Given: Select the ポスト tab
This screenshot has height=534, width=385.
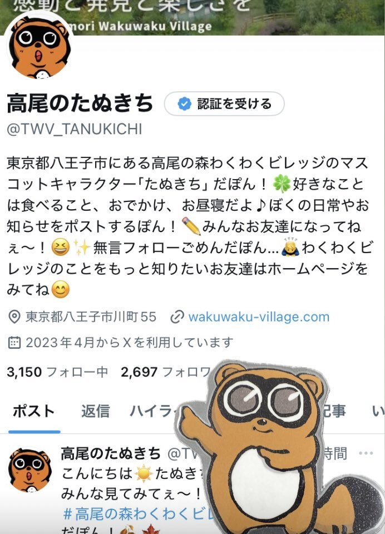Looking at the screenshot, I should coord(34,412).
